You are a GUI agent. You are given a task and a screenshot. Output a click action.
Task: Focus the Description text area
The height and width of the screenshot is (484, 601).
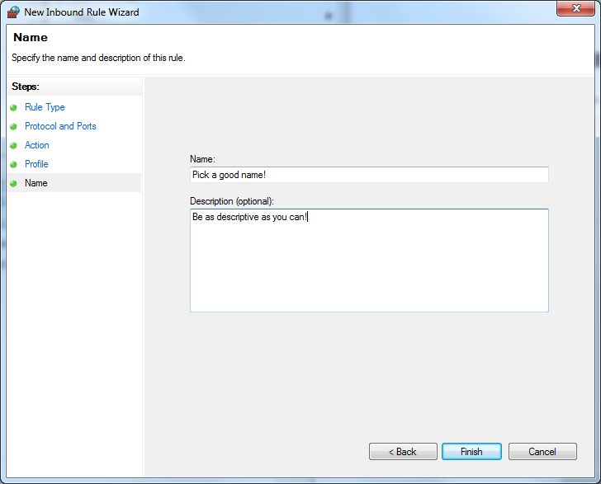(x=369, y=260)
